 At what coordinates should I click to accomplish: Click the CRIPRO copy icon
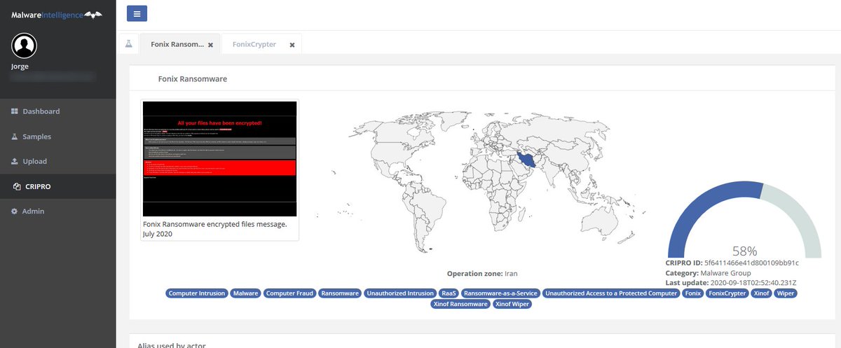[x=17, y=186]
